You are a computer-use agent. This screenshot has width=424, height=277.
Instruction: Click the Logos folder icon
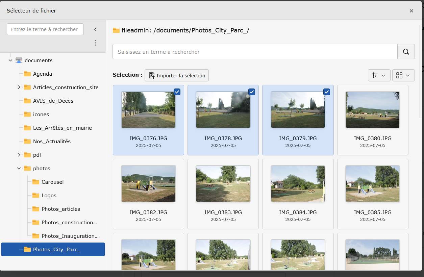(36, 195)
